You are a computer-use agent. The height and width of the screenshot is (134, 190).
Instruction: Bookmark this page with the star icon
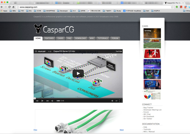tap(172, 7)
